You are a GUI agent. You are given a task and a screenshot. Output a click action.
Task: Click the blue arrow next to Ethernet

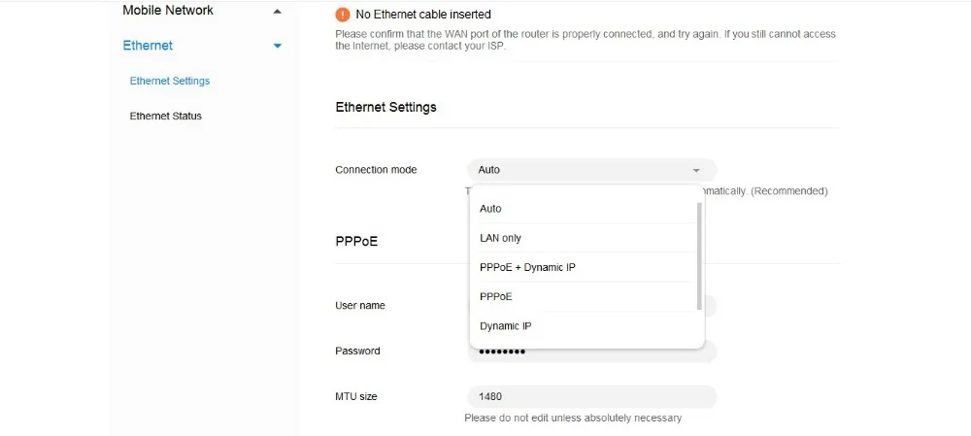click(x=278, y=46)
